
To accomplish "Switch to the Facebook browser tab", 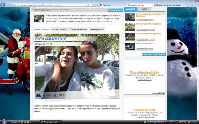I will tap(113, 5).
